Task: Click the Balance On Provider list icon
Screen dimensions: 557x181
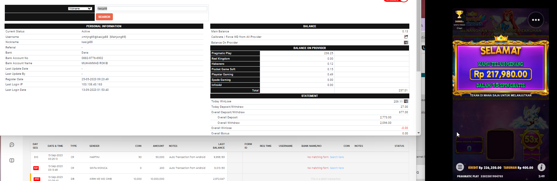Action: [x=406, y=42]
